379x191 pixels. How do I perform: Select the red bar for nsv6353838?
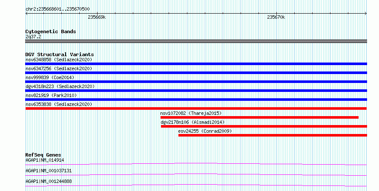tap(196, 108)
